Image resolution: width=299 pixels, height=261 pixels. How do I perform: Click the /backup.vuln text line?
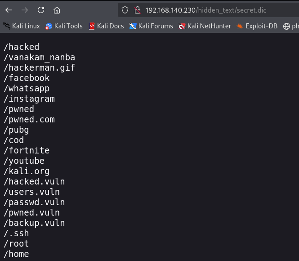click(34, 223)
